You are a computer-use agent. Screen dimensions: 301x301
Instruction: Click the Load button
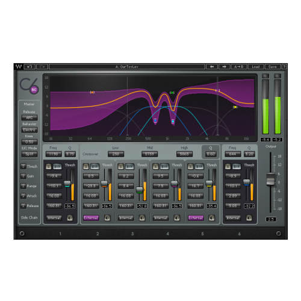tap(256, 67)
